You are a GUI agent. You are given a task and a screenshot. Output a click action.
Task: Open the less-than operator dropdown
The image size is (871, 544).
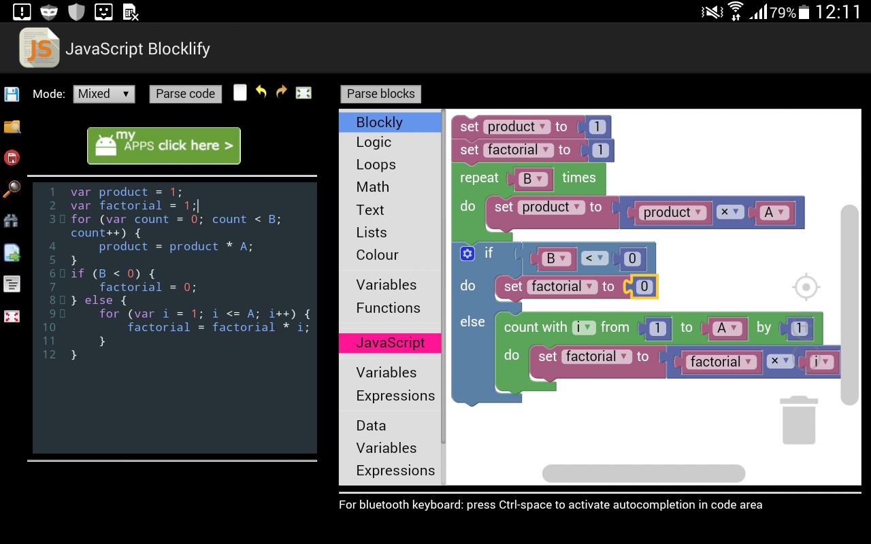[x=595, y=258]
